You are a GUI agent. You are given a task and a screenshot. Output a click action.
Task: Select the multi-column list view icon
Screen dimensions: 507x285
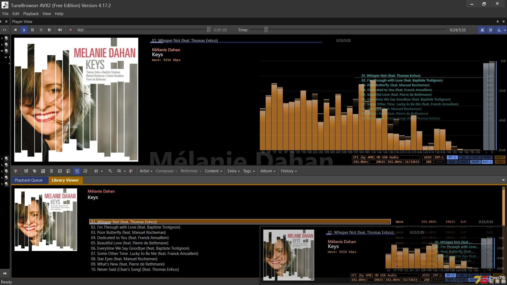(x=60, y=171)
